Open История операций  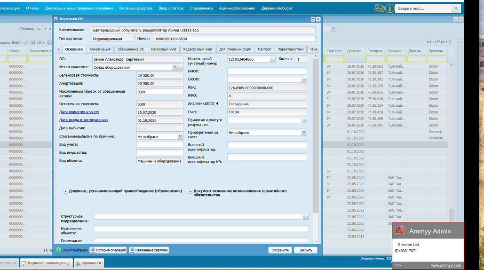pos(108,250)
